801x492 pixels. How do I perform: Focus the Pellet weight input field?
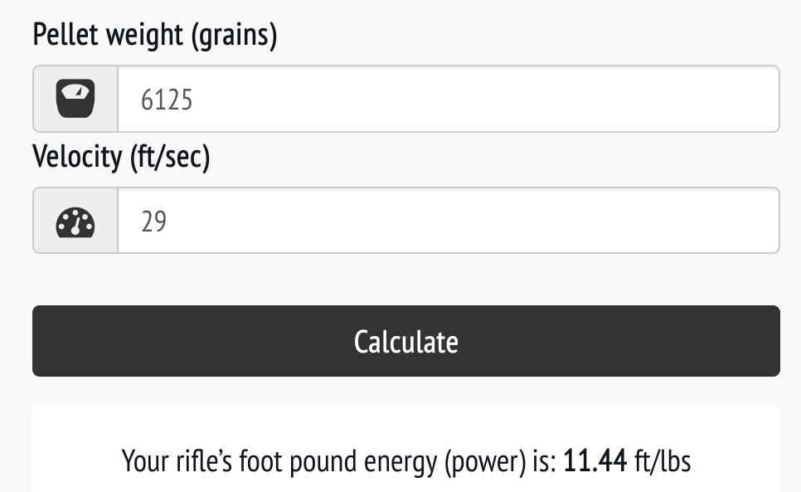[448, 100]
